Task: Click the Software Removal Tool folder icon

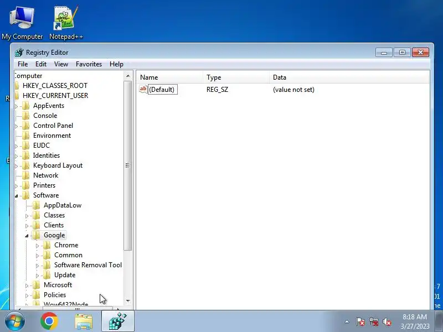Action: [x=47, y=265]
